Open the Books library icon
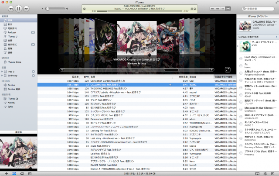The height and width of the screenshot is (176, 279). (x=5, y=41)
